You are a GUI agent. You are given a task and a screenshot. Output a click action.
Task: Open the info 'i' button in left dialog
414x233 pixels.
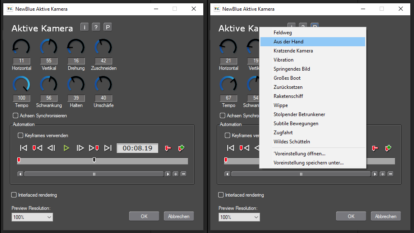(84, 27)
